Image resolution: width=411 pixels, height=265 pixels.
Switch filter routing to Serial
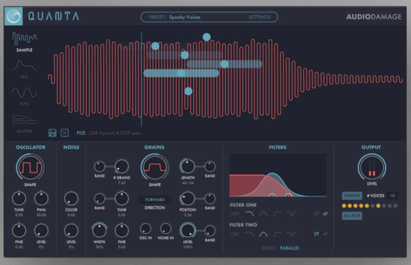tap(269, 248)
